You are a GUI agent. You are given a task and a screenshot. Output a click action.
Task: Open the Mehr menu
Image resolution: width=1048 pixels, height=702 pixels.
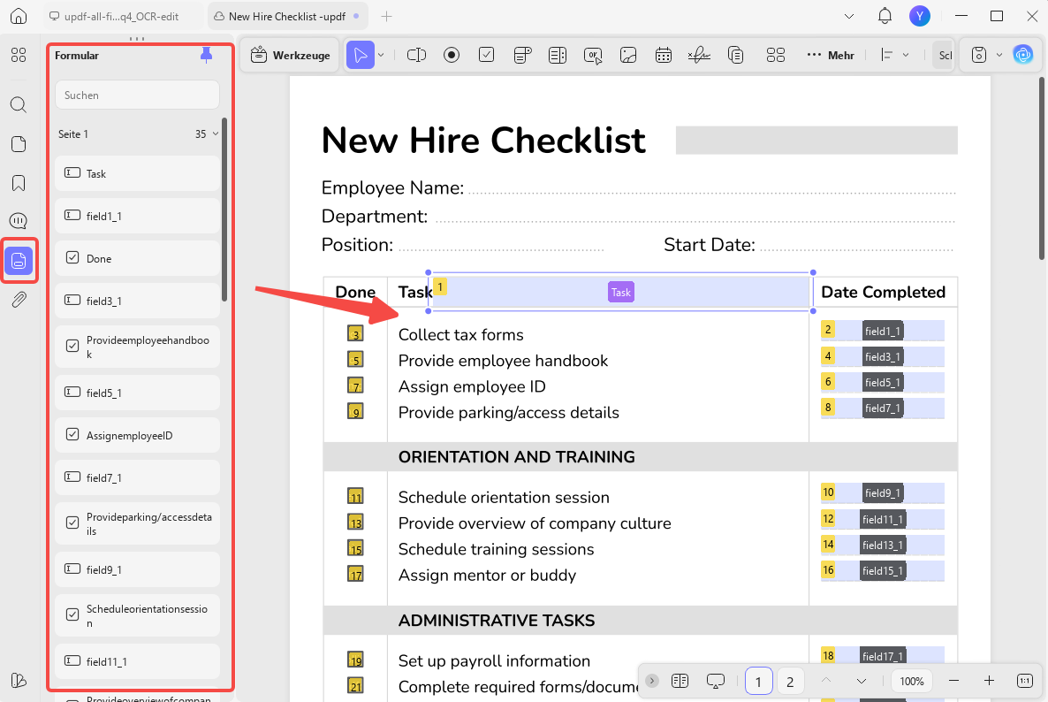tap(831, 56)
